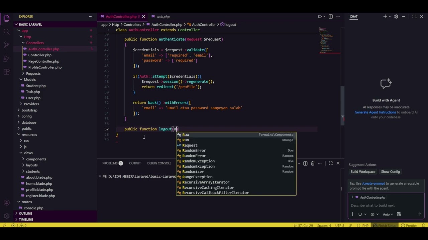
Task: Focus the Describe what to build next input
Action: click(386, 205)
